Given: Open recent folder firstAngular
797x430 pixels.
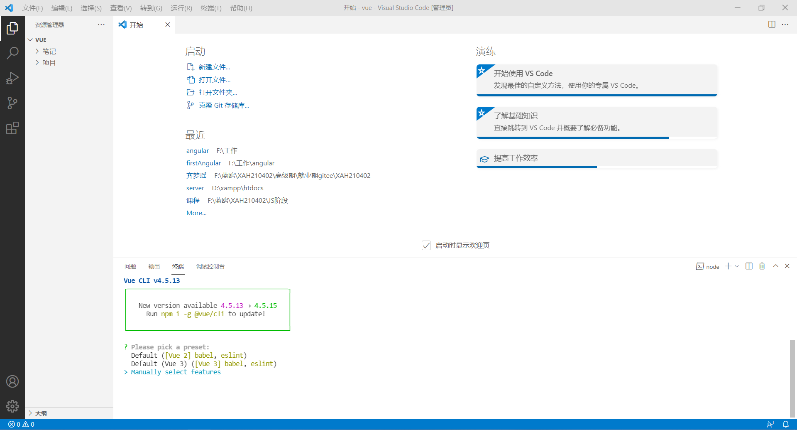Looking at the screenshot, I should 203,163.
